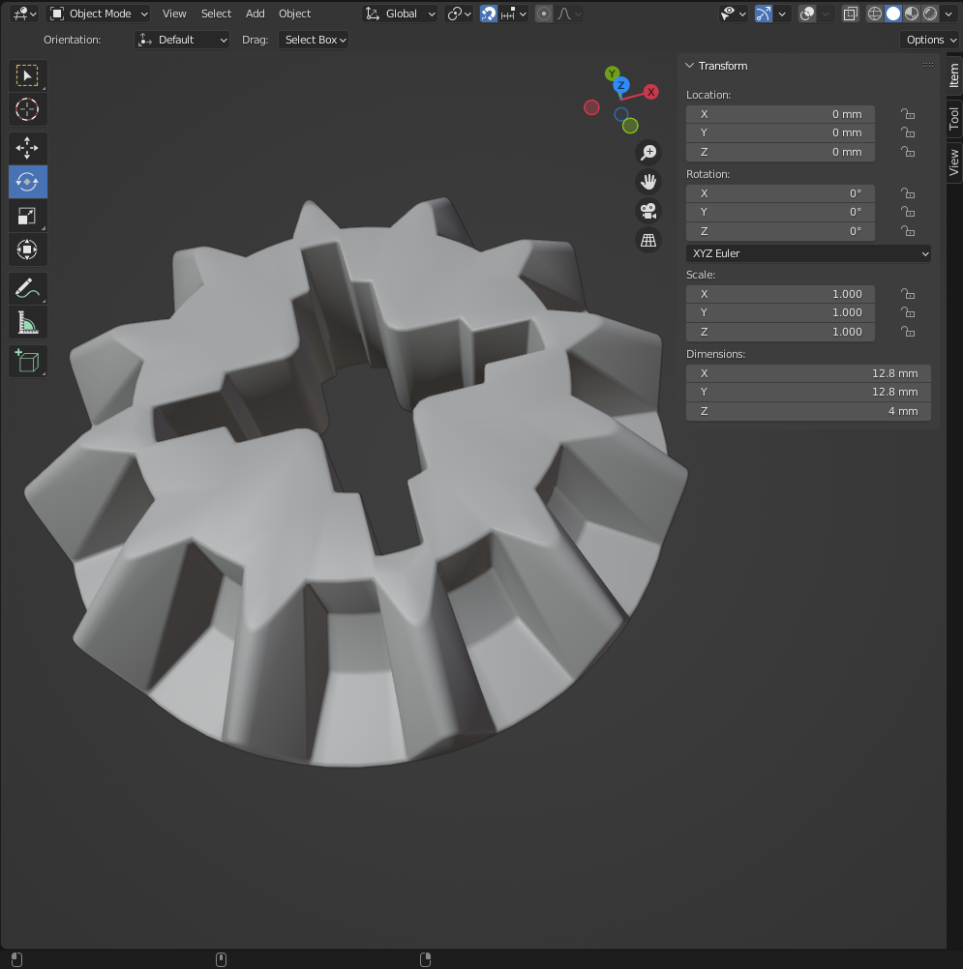Image resolution: width=963 pixels, height=969 pixels.
Task: Choose the Measure tool
Action: pos(27,323)
